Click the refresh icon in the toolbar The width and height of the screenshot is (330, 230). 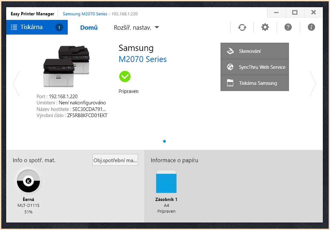[242, 27]
